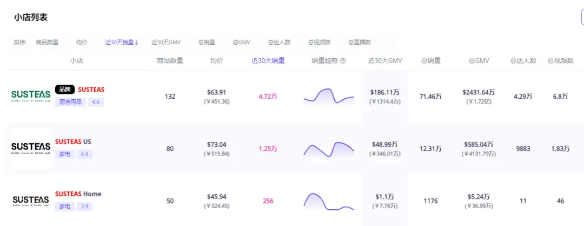Click the 4.6 rating tag
The image size is (584, 226).
pyautogui.click(x=96, y=102)
